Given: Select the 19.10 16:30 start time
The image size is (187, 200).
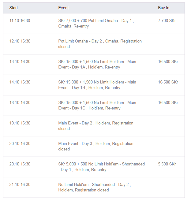Looking at the screenshot, I should pos(20,123).
